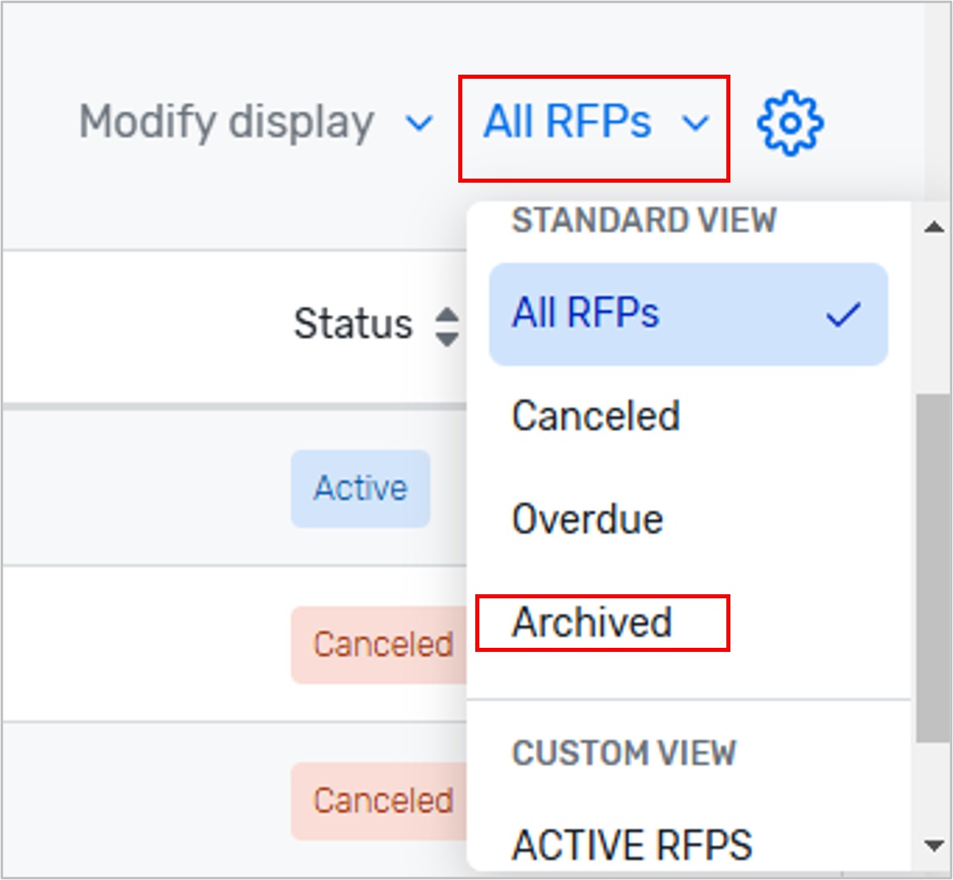Image resolution: width=953 pixels, height=880 pixels.
Task: Click the scrollbar down arrow
Action: [934, 844]
